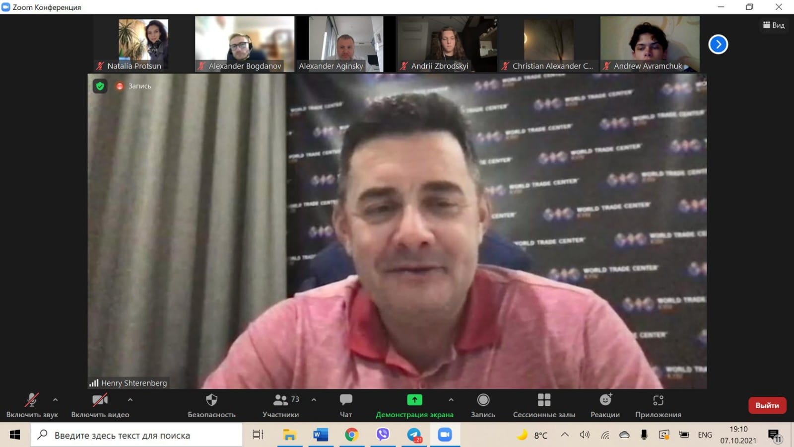
Task: Open Reactions (Реакции) emoji icon
Action: [605, 400]
